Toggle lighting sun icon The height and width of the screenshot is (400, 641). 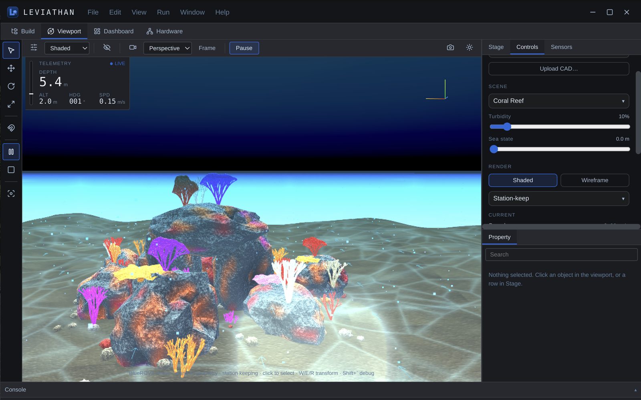pyautogui.click(x=470, y=48)
